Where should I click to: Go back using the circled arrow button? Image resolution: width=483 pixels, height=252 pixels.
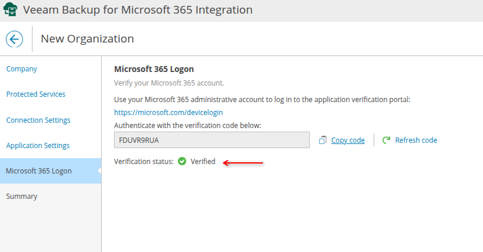(x=14, y=39)
